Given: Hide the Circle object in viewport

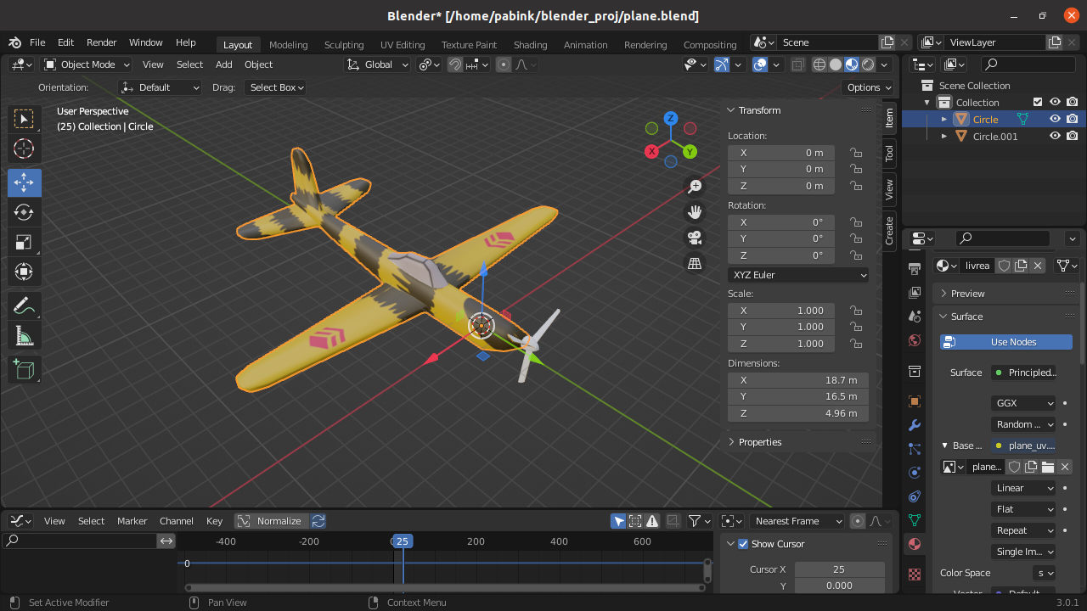Looking at the screenshot, I should click(1055, 120).
